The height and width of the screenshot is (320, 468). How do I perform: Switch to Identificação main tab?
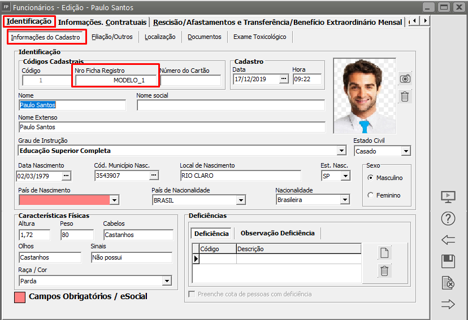(29, 21)
